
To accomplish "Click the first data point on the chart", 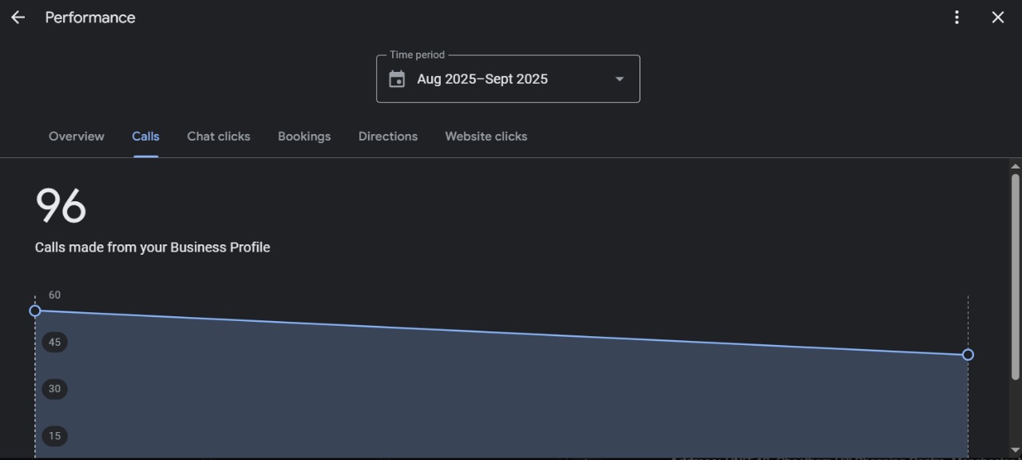I will tap(35, 311).
